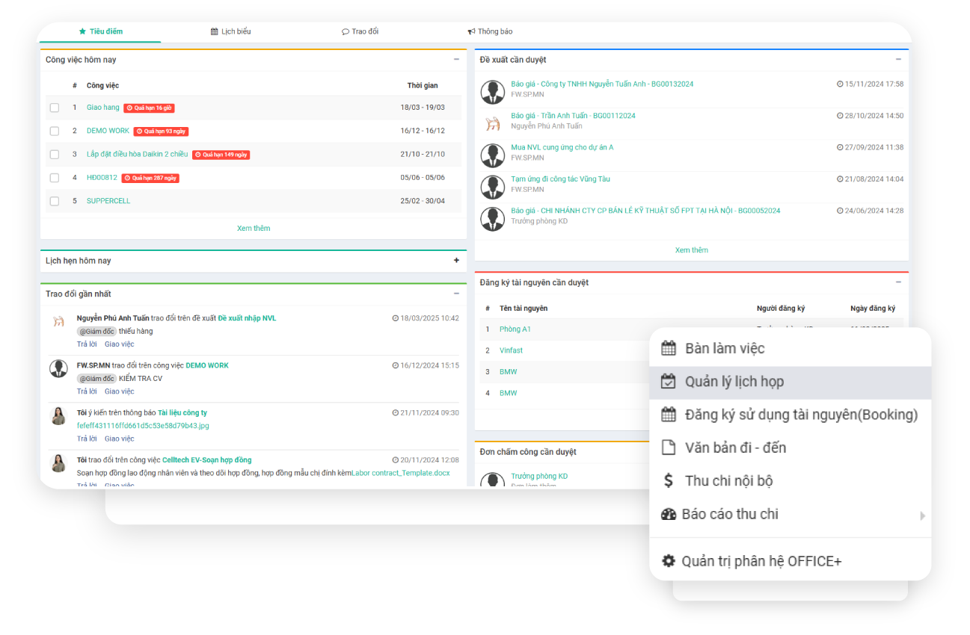Viewport: 970px width, 635px height.
Task: Collapse the Công việc hôm nay panel
Action: tap(456, 60)
